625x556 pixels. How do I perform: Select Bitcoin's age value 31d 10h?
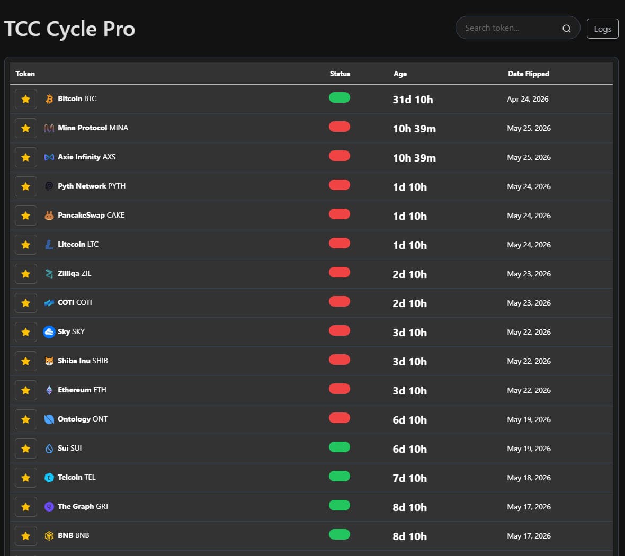[413, 100]
